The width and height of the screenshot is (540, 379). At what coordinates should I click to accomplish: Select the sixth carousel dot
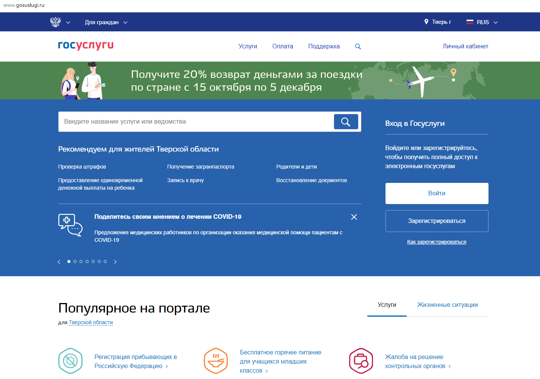tap(99, 261)
